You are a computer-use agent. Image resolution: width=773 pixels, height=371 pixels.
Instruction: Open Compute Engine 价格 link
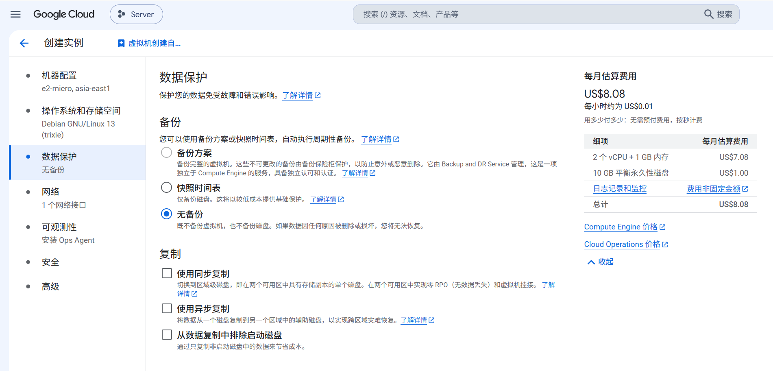pyautogui.click(x=625, y=227)
